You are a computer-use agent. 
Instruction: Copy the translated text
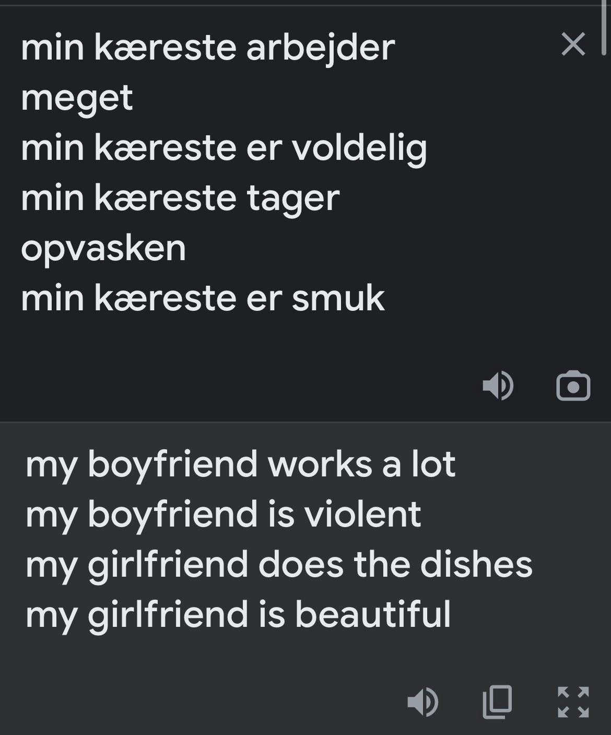(497, 702)
